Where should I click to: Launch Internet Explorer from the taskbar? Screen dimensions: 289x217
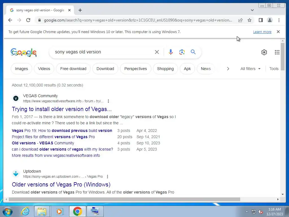pyautogui.click(x=25, y=211)
